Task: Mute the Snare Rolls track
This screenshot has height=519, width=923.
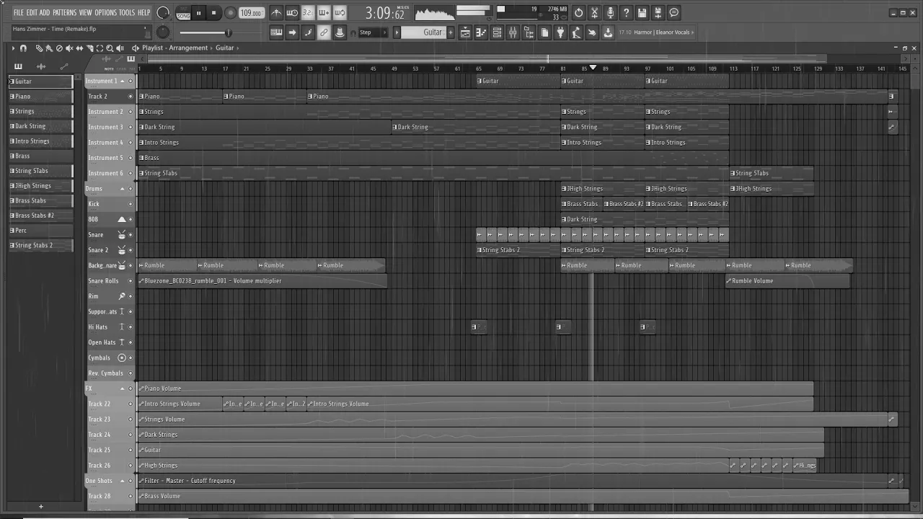Action: (x=131, y=281)
